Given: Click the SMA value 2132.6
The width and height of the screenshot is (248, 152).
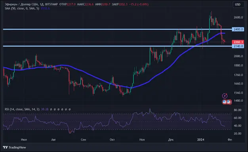Looking at the screenshot, I should 45,8.
